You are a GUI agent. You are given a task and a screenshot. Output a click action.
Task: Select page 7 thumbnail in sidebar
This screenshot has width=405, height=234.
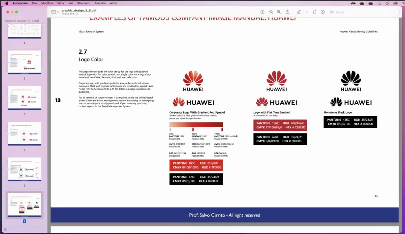24,133
